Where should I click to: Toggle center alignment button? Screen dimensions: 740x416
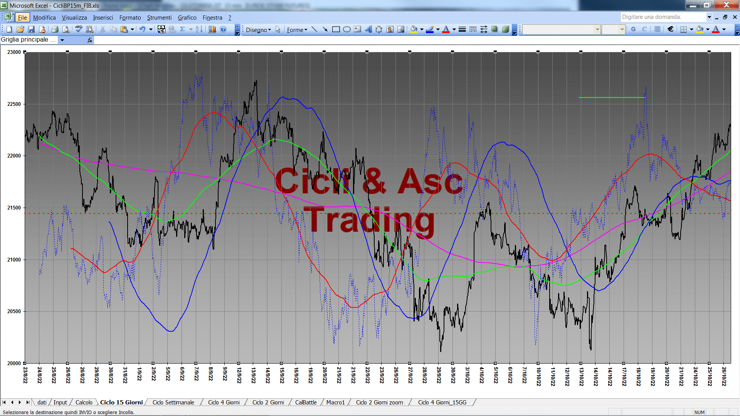[x=658, y=29]
